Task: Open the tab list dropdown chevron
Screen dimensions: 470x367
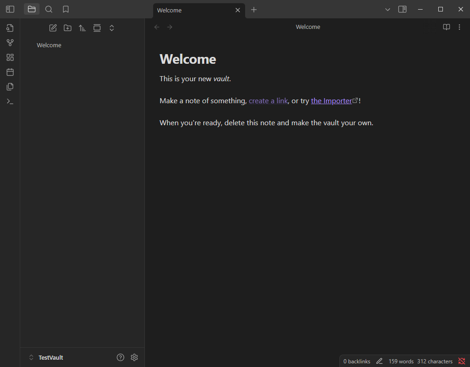Action: [x=387, y=10]
